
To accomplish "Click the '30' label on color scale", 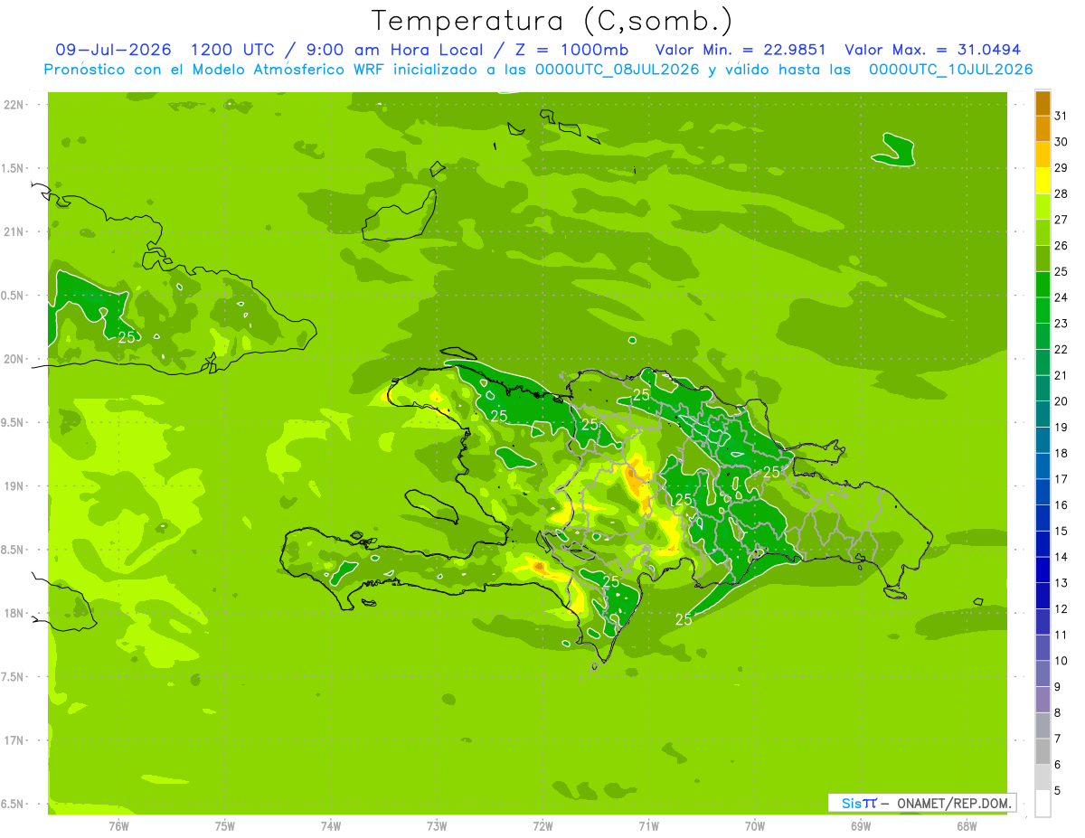I will [1061, 142].
